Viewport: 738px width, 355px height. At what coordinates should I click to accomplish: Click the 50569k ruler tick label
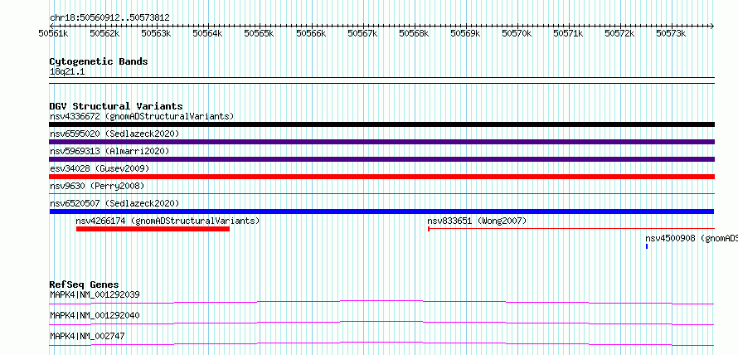click(465, 33)
